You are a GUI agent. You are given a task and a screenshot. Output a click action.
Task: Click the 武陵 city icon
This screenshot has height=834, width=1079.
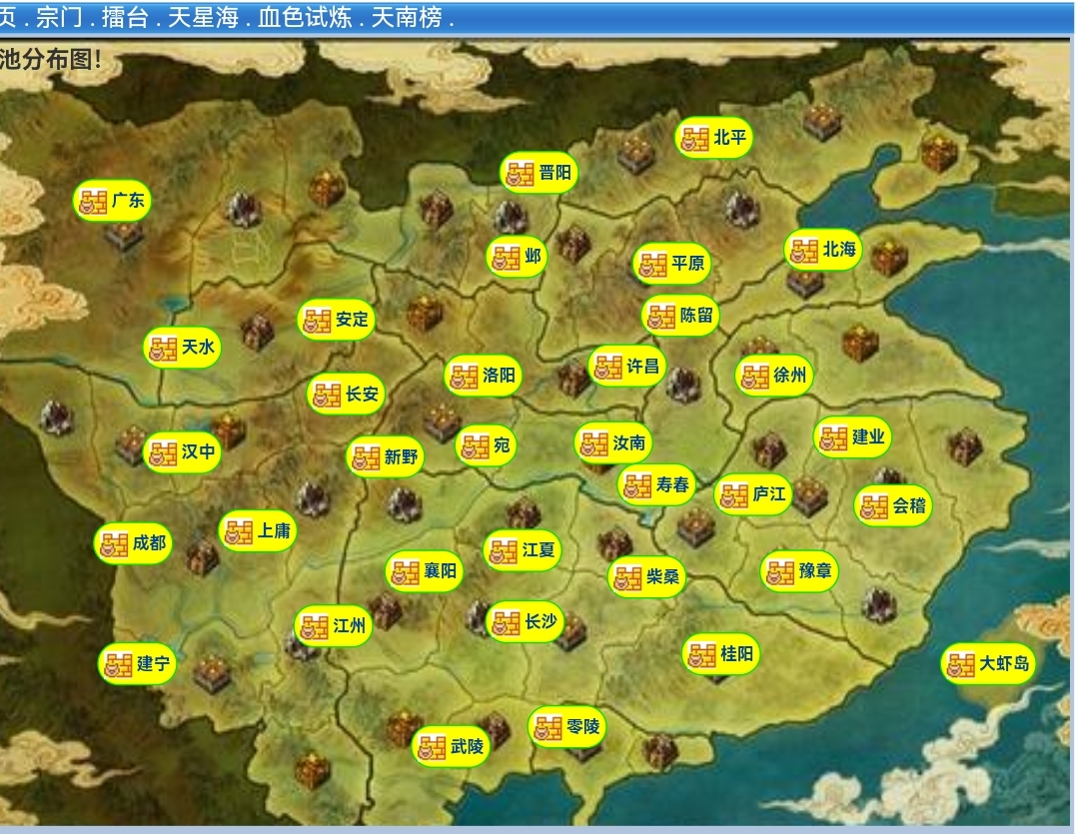(x=432, y=747)
